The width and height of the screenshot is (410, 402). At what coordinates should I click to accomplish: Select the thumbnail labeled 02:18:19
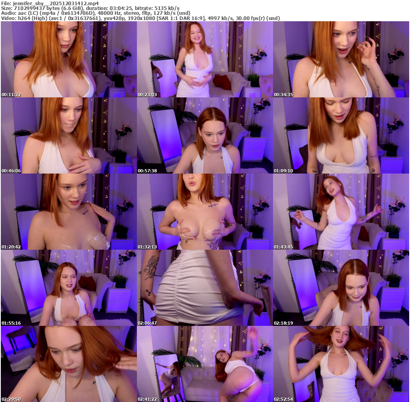(x=341, y=288)
